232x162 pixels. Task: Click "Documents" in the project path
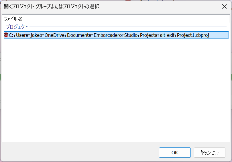pos(79,35)
